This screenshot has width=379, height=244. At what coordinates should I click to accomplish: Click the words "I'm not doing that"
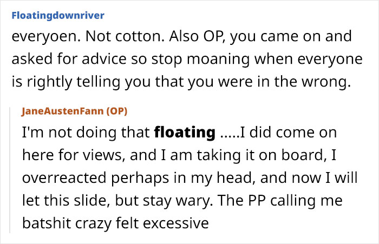86,133
